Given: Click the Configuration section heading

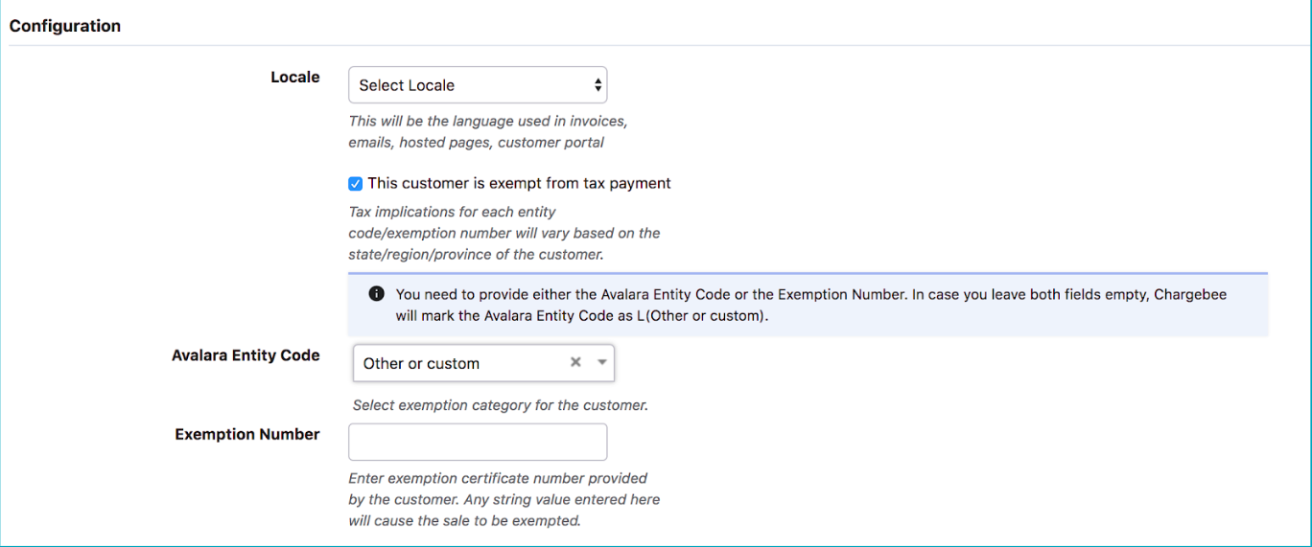Looking at the screenshot, I should tap(65, 26).
